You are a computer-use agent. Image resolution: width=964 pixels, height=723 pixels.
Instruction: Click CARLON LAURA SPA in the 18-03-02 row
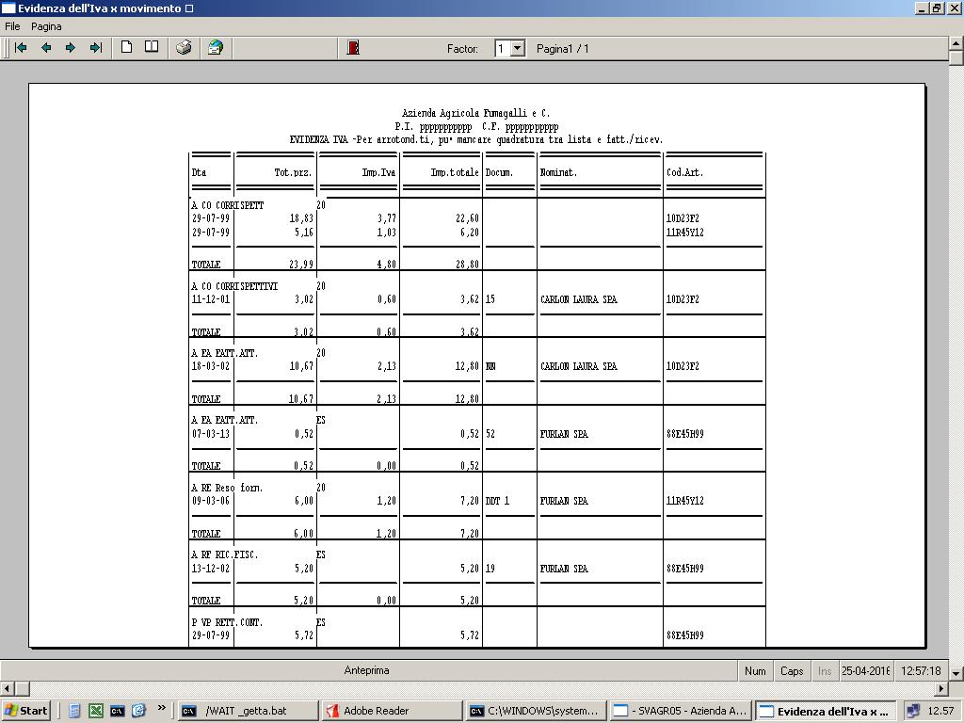point(579,366)
